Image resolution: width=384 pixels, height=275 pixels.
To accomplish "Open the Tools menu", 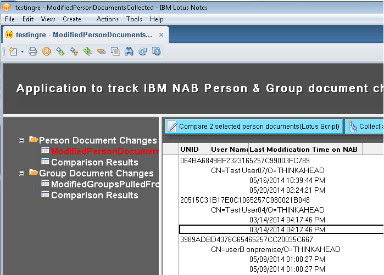I will pyautogui.click(x=134, y=19).
